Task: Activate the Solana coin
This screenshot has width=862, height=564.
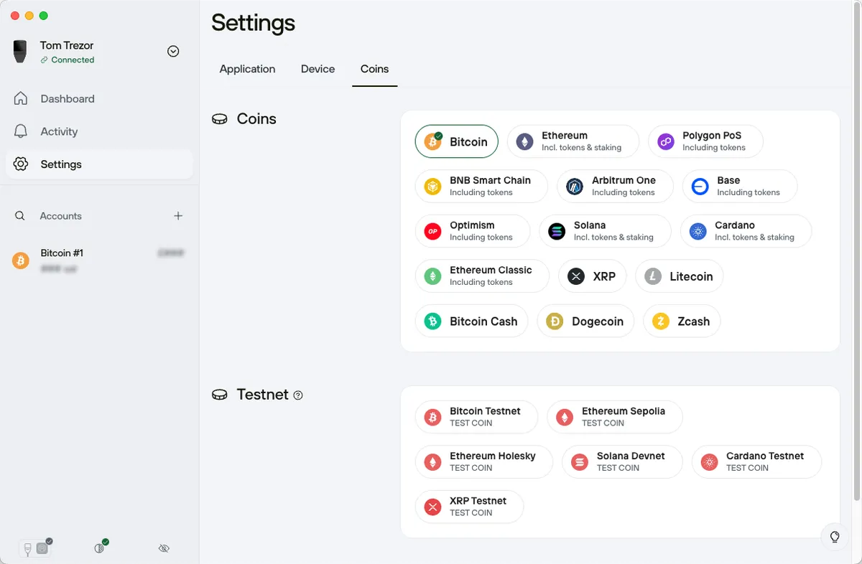Action: pyautogui.click(x=605, y=231)
